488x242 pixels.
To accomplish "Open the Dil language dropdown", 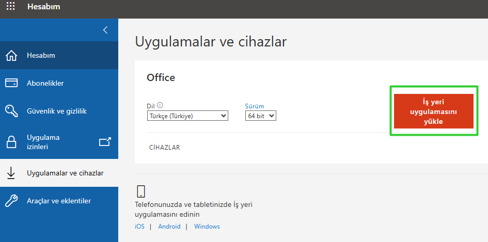I will pyautogui.click(x=187, y=116).
